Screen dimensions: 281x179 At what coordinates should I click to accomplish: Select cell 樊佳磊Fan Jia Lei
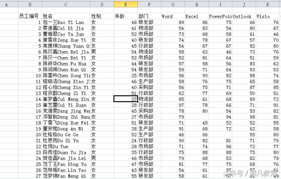coord(66,158)
